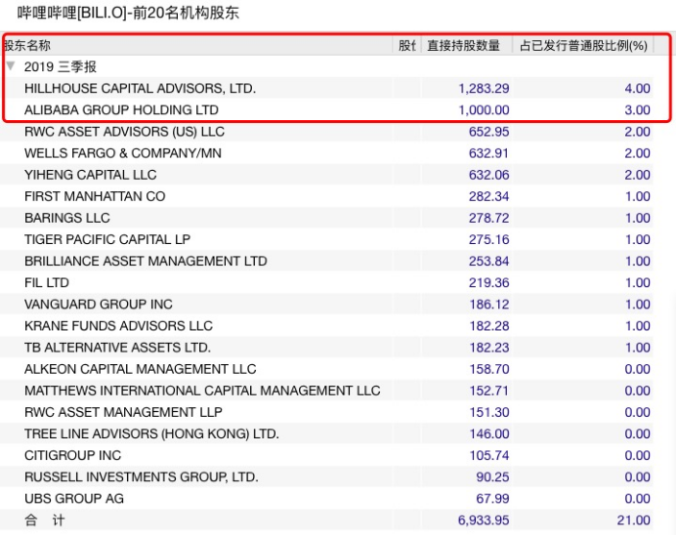The height and width of the screenshot is (536, 676).
Task: Select the 合 计 total row label
Action: click(x=44, y=519)
